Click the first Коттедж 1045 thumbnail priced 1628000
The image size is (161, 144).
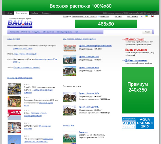(x=70, y=97)
